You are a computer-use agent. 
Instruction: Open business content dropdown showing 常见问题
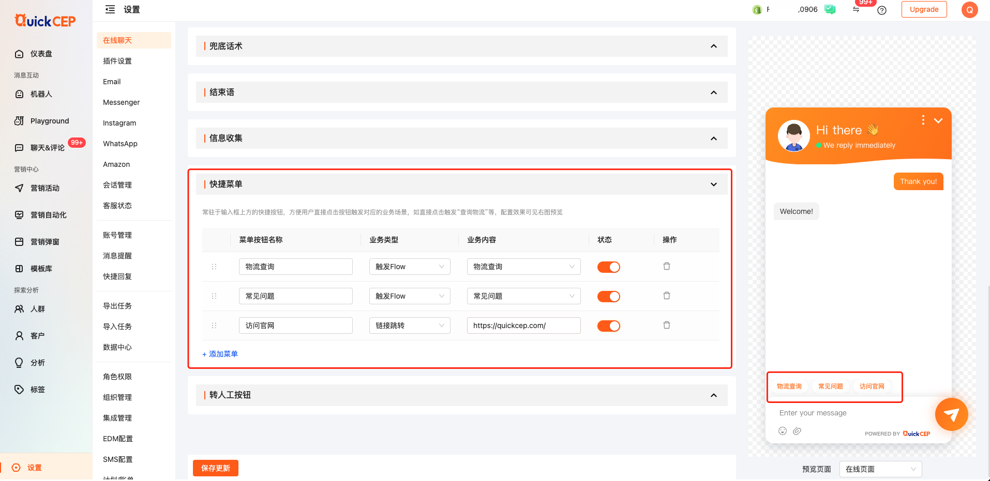point(524,296)
